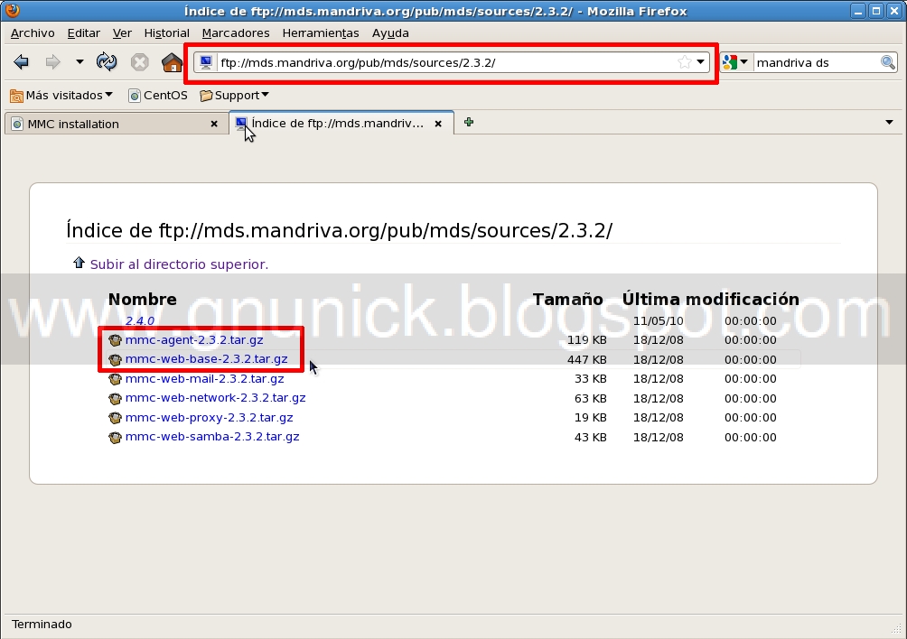
Task: Click package icon beside mmc-web-samba-2.3.2.tar.gz
Action: point(115,438)
